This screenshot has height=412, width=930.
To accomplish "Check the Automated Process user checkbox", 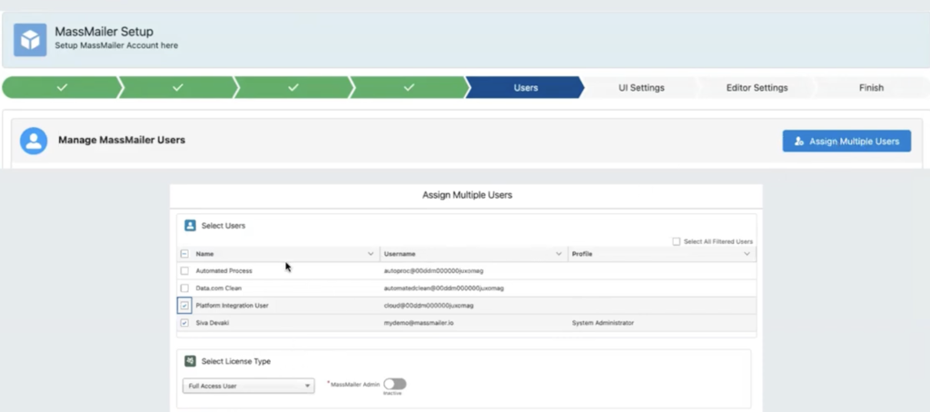I will click(x=184, y=271).
